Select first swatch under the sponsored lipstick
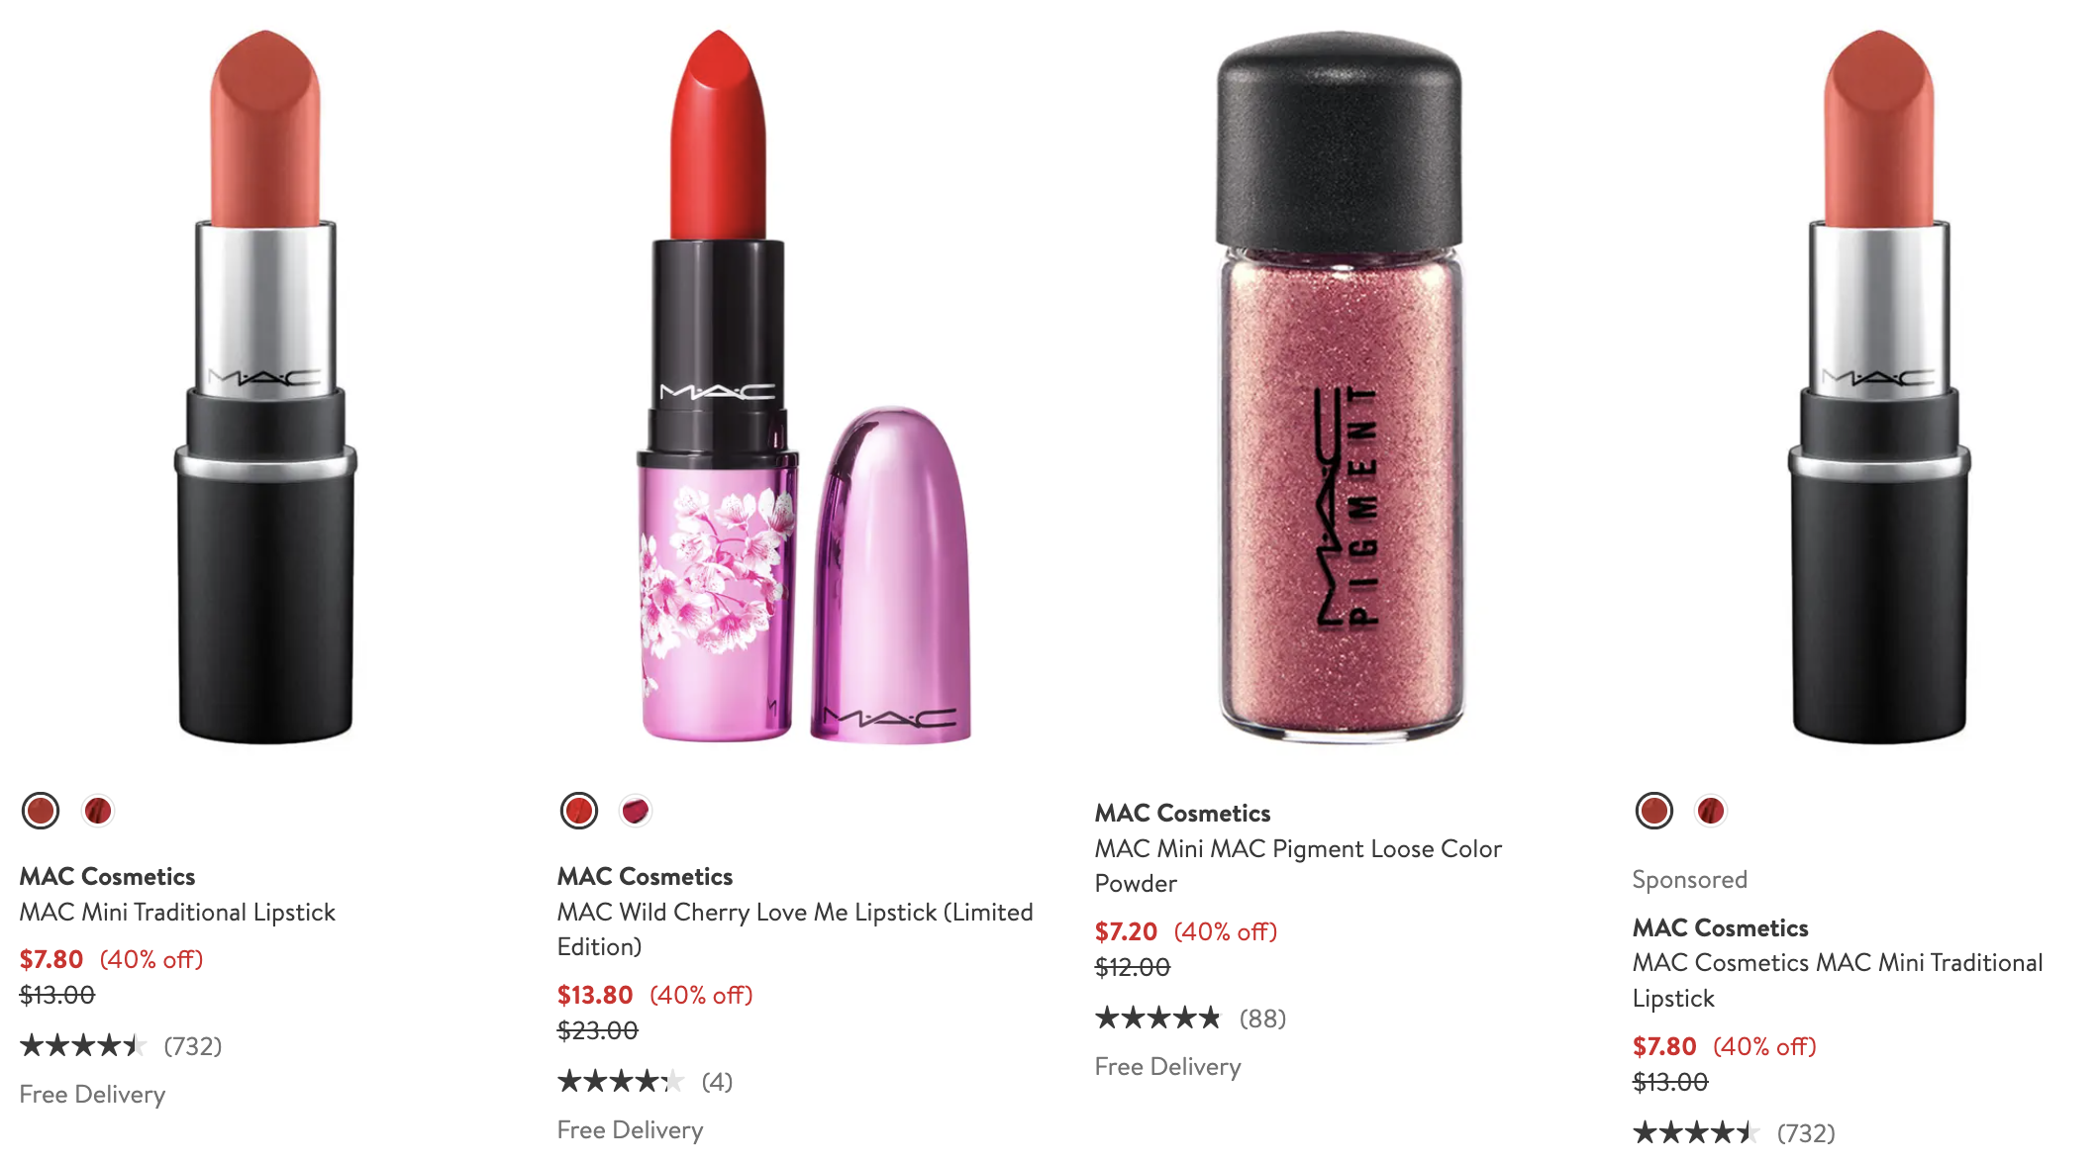2099x1166 pixels. [x=1653, y=811]
